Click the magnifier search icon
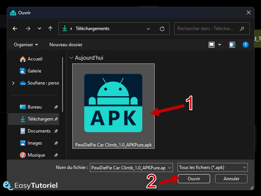The image size is (261, 196). [x=242, y=29]
